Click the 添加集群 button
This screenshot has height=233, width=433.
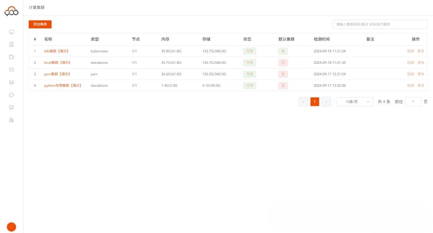coord(40,24)
